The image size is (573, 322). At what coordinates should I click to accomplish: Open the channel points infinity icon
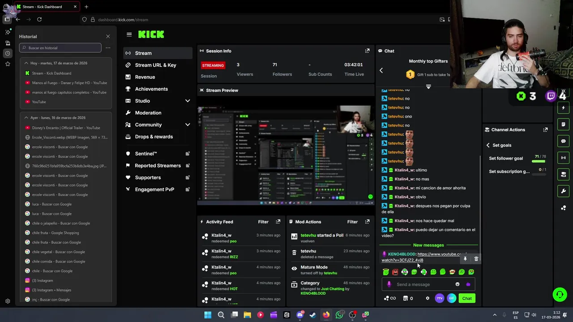click(x=390, y=298)
